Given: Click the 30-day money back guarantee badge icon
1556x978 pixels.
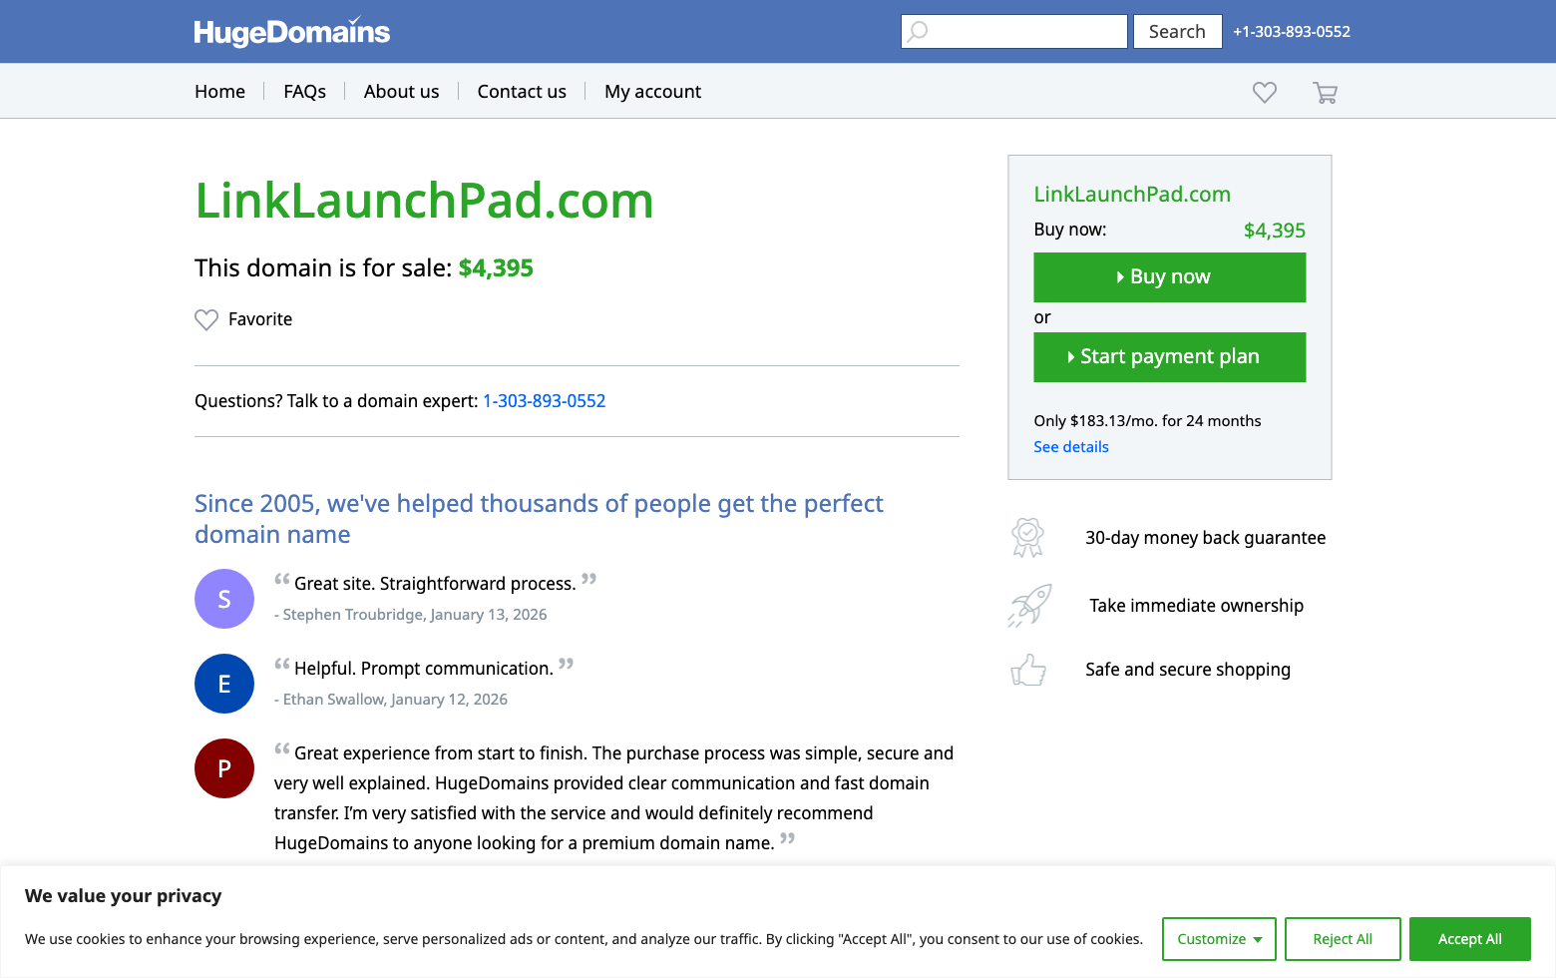Looking at the screenshot, I should pyautogui.click(x=1028, y=537).
